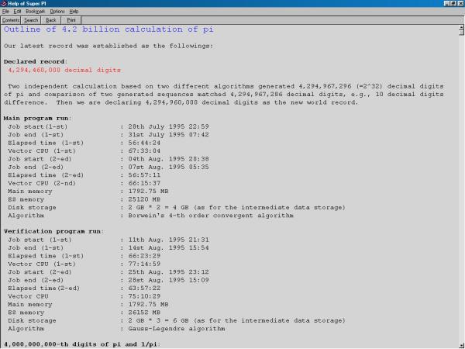
Task: Open the Bookmark menu
Action: click(x=34, y=12)
